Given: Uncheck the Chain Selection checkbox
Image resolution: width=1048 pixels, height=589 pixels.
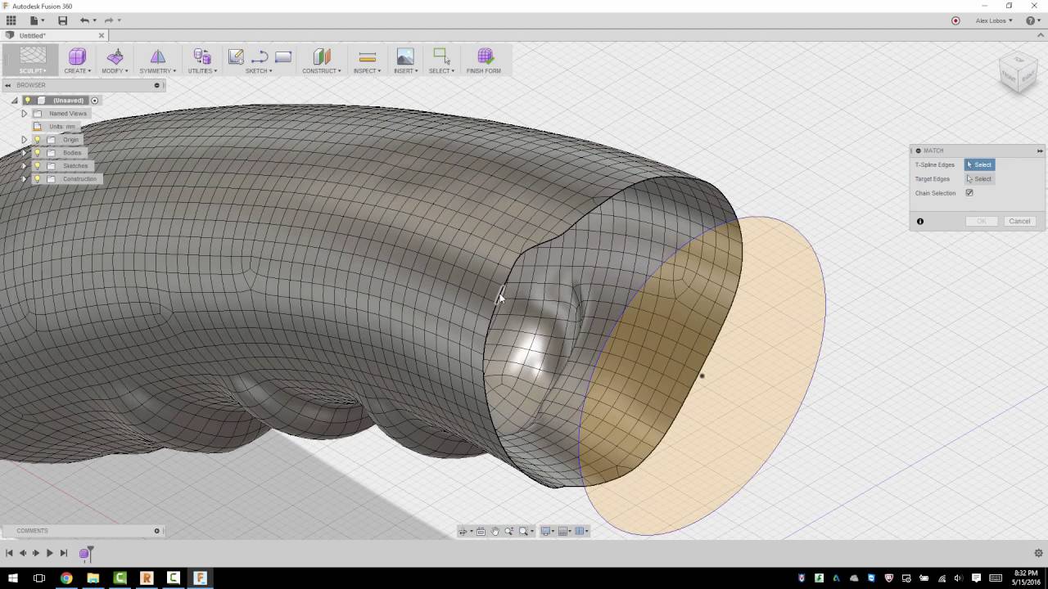Looking at the screenshot, I should [969, 193].
